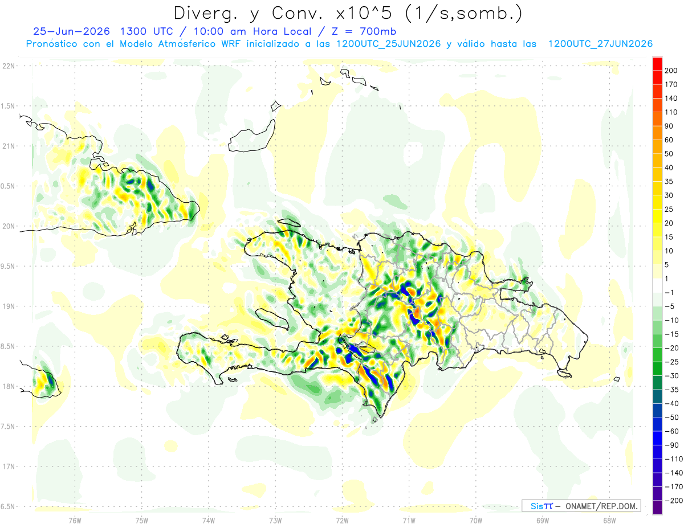This screenshot has height=528, width=684.
Task: Click the "21N" latitude label
Action: click(8, 146)
